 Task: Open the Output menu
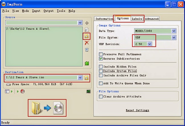click(x=48, y=11)
